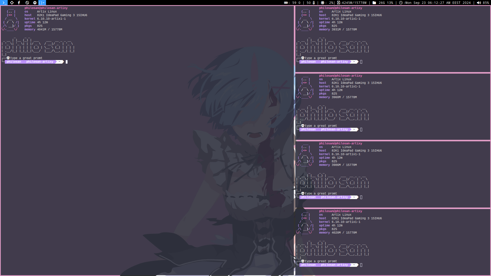
Task: Click the date and time text in status bar
Action: tap(438, 3)
